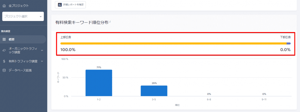Click the database icon for データベース拡張
Viewport: 300px width, 112px height.
pos(4,71)
